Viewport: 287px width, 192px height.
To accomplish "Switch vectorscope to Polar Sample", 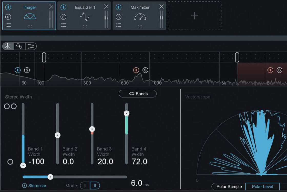I will pyautogui.click(x=229, y=187).
